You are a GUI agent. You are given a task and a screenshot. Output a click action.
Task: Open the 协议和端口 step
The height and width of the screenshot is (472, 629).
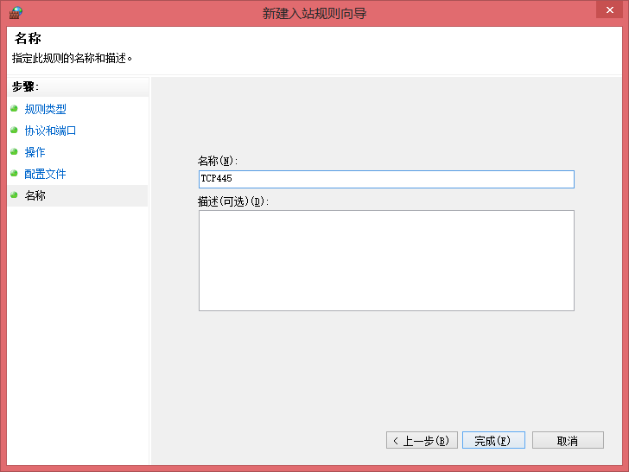[50, 131]
